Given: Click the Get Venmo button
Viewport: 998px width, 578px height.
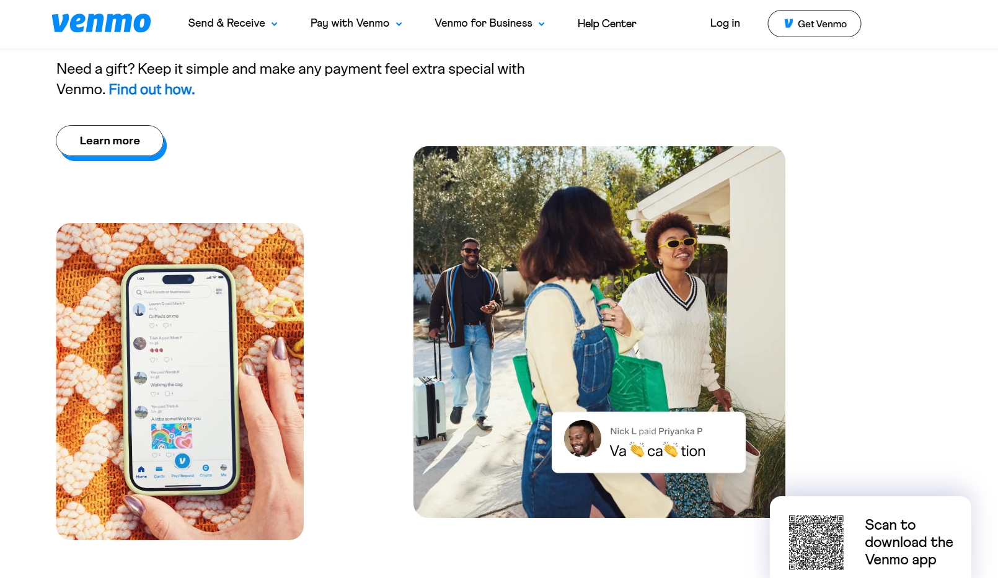Looking at the screenshot, I should tap(814, 24).
